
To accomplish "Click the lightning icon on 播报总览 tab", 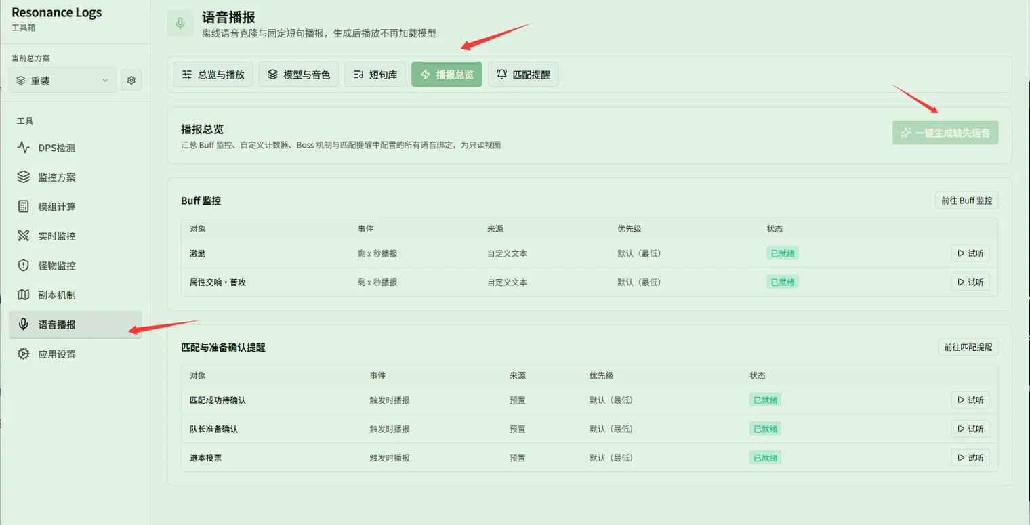I will tap(426, 75).
